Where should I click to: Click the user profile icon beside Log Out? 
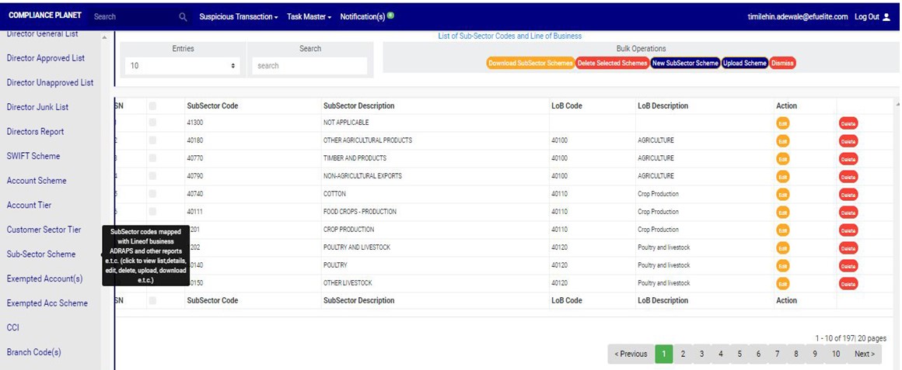click(x=886, y=17)
